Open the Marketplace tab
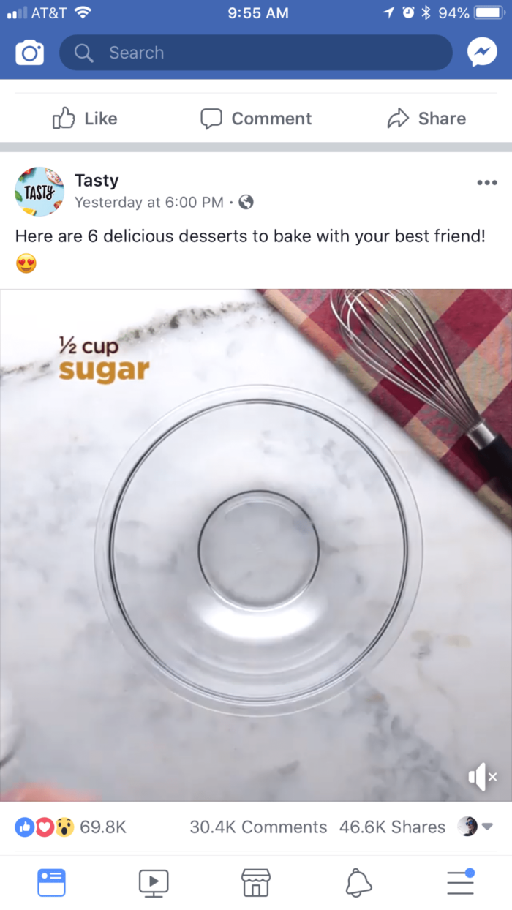The image size is (512, 910). (x=256, y=883)
